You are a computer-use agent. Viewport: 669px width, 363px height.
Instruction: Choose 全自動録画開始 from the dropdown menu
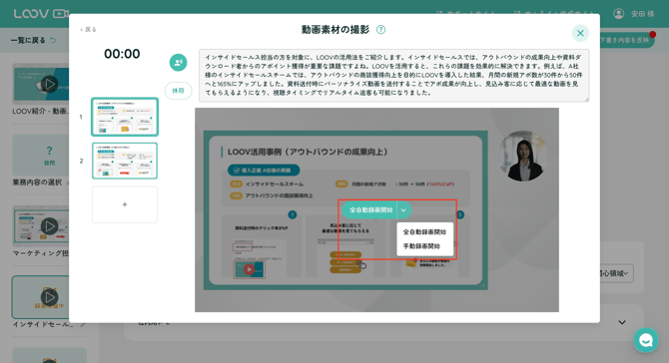(x=424, y=231)
